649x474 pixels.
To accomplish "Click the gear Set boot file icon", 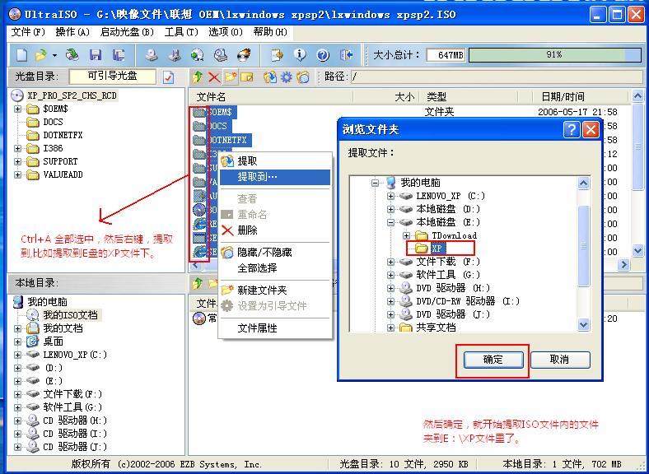I will point(287,77).
